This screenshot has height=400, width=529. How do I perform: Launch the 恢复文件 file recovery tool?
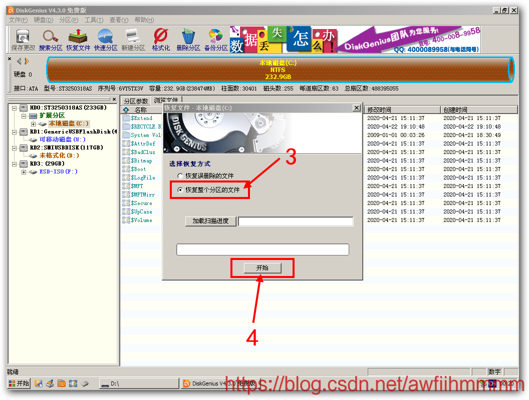point(78,40)
